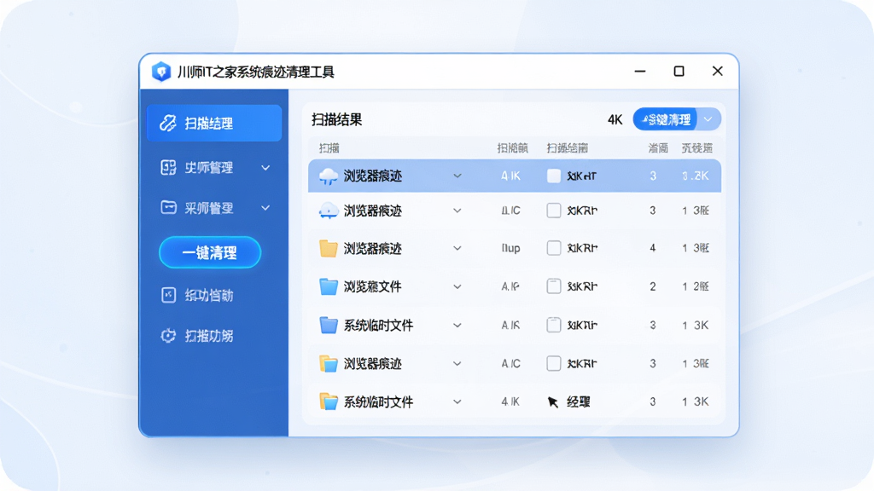Tick the checkbox in the highlighted 浏览器痕迹 row
This screenshot has height=491, width=874.
coord(553,176)
